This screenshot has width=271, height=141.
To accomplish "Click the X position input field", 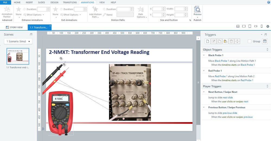I will click(157, 9).
